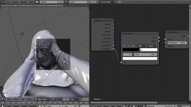Click the End frame field
Viewport: 191px width, 107px height.
[x=71, y=106]
